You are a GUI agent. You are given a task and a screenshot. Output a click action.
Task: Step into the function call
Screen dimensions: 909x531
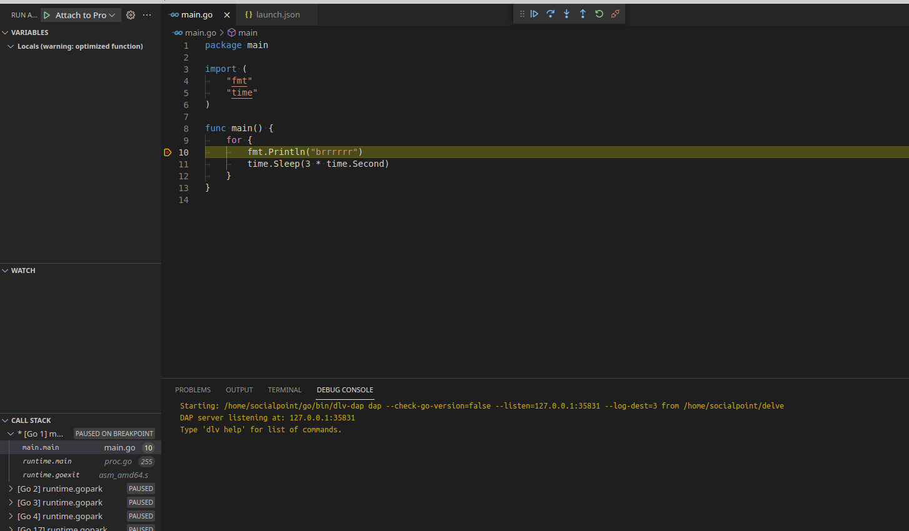click(566, 14)
